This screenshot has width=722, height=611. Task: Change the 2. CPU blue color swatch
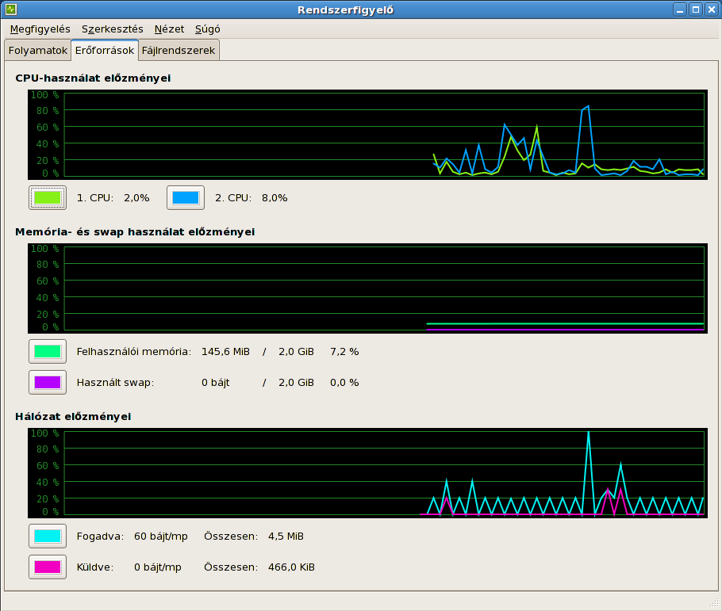click(x=186, y=197)
